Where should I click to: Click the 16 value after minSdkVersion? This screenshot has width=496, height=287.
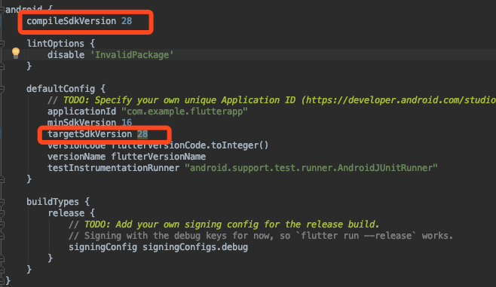pyautogui.click(x=127, y=123)
